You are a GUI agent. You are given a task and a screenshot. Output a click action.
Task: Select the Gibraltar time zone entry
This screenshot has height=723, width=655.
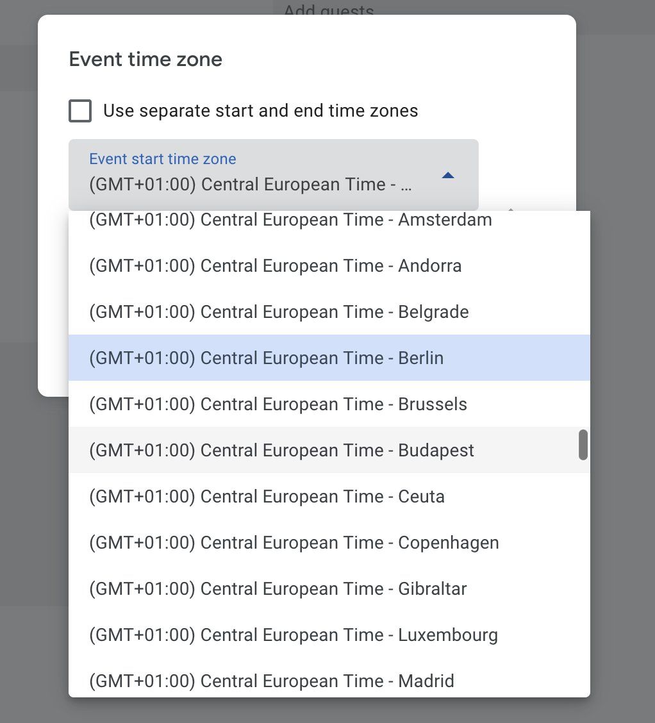278,589
